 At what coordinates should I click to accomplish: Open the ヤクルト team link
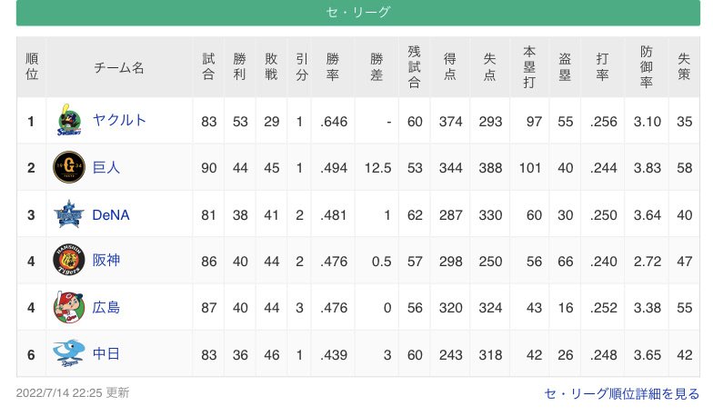coord(119,120)
